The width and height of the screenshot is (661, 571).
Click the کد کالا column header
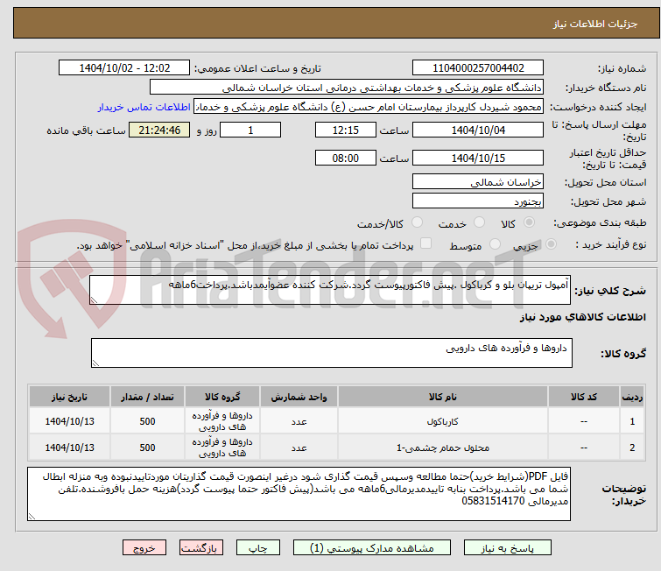click(x=583, y=397)
